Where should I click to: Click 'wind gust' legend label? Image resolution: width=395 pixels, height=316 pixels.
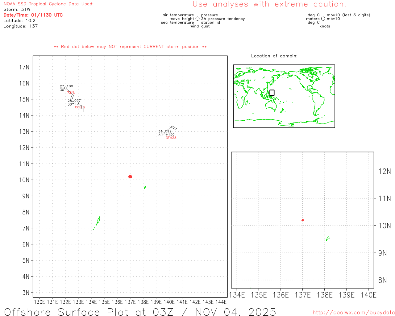(200, 26)
